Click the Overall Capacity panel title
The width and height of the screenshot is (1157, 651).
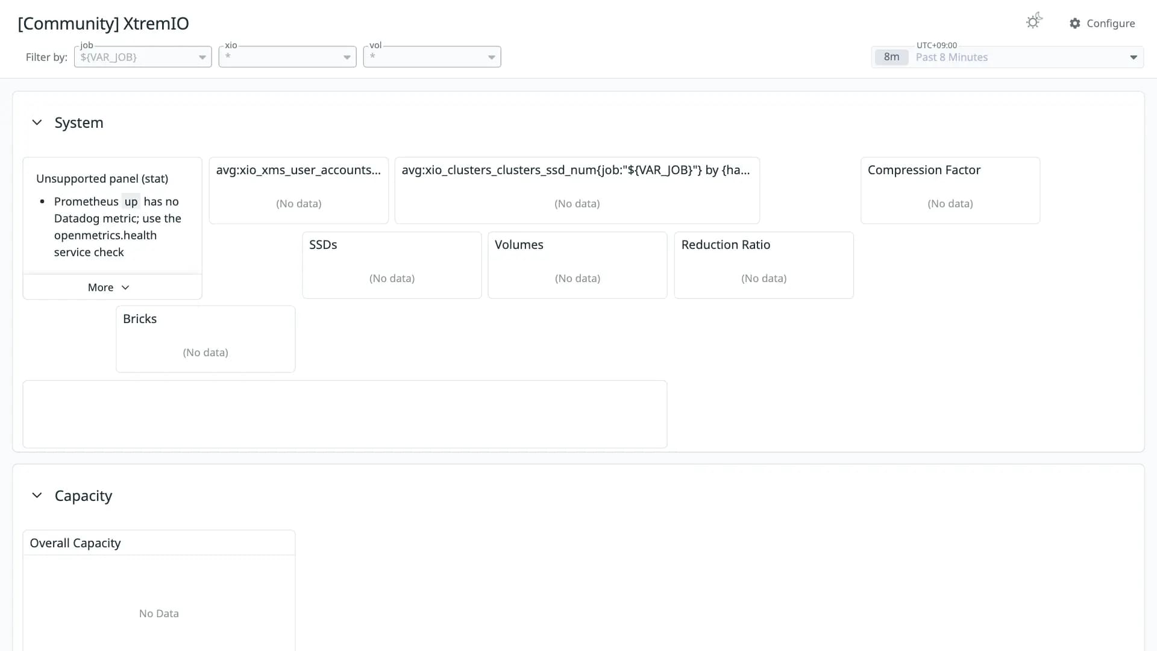pos(75,543)
